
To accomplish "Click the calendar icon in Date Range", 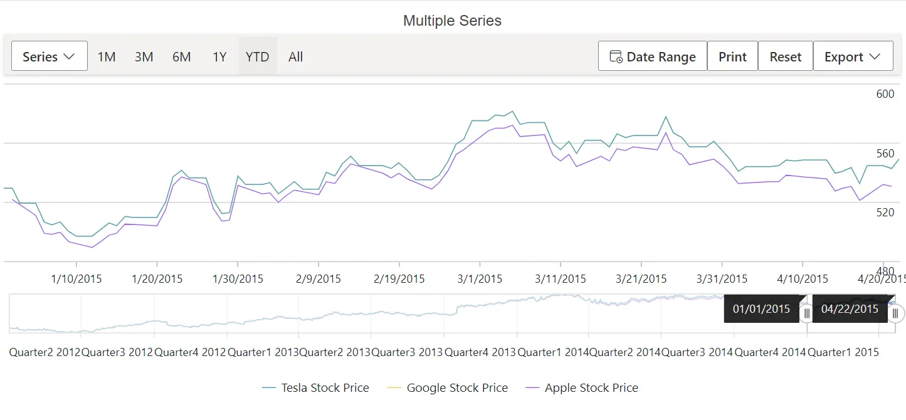I will pyautogui.click(x=616, y=57).
